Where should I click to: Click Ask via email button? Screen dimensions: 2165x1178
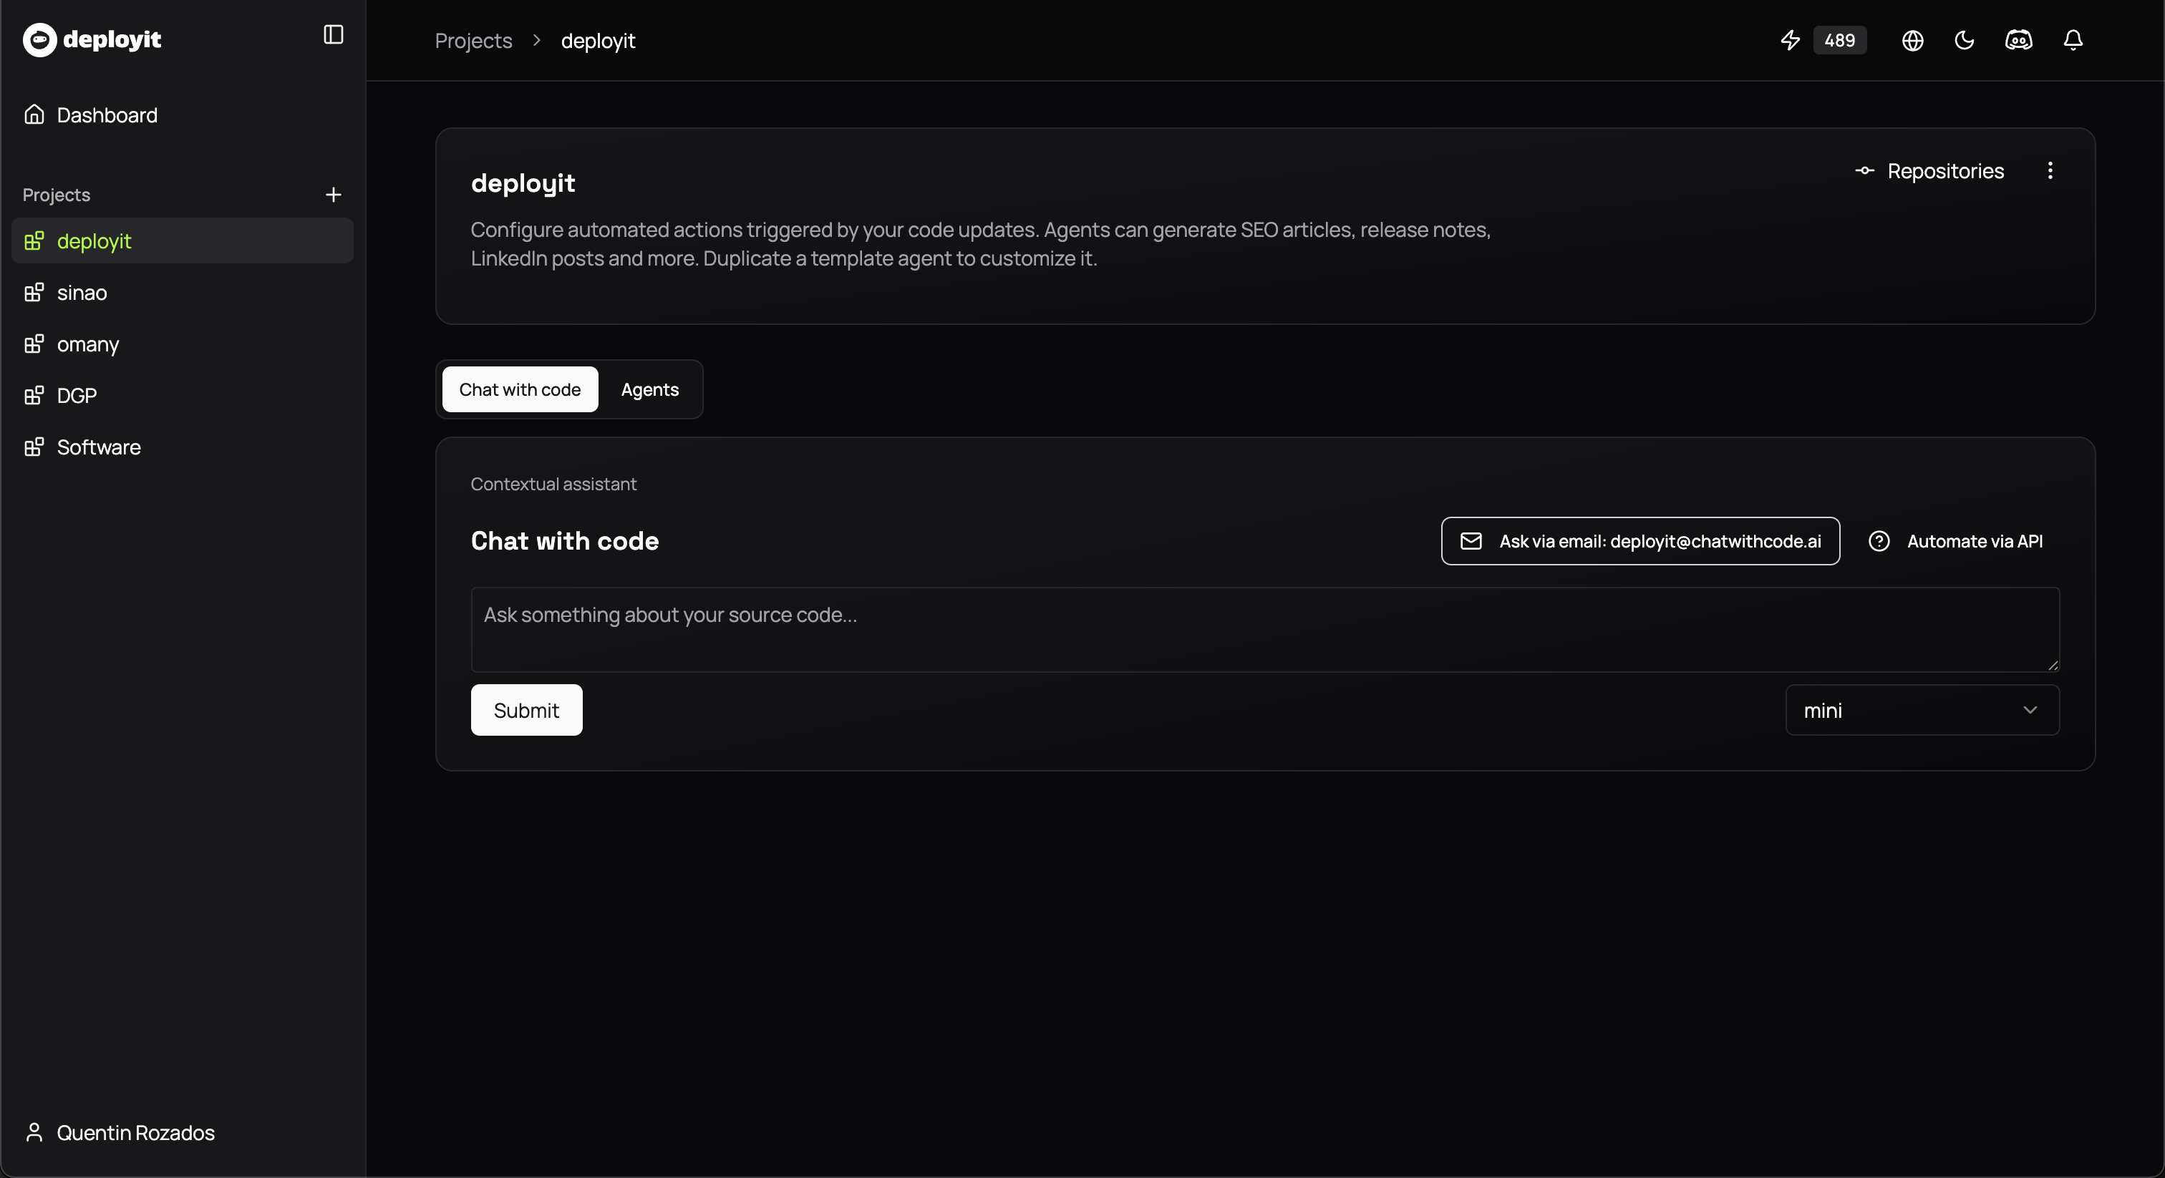[x=1640, y=541]
